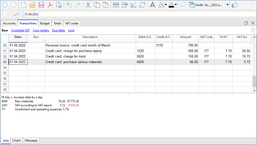Image resolution: width=257 pixels, height=145 pixels.
Task: Switch to the Messages tab at bottom
Action: click(x=31, y=140)
